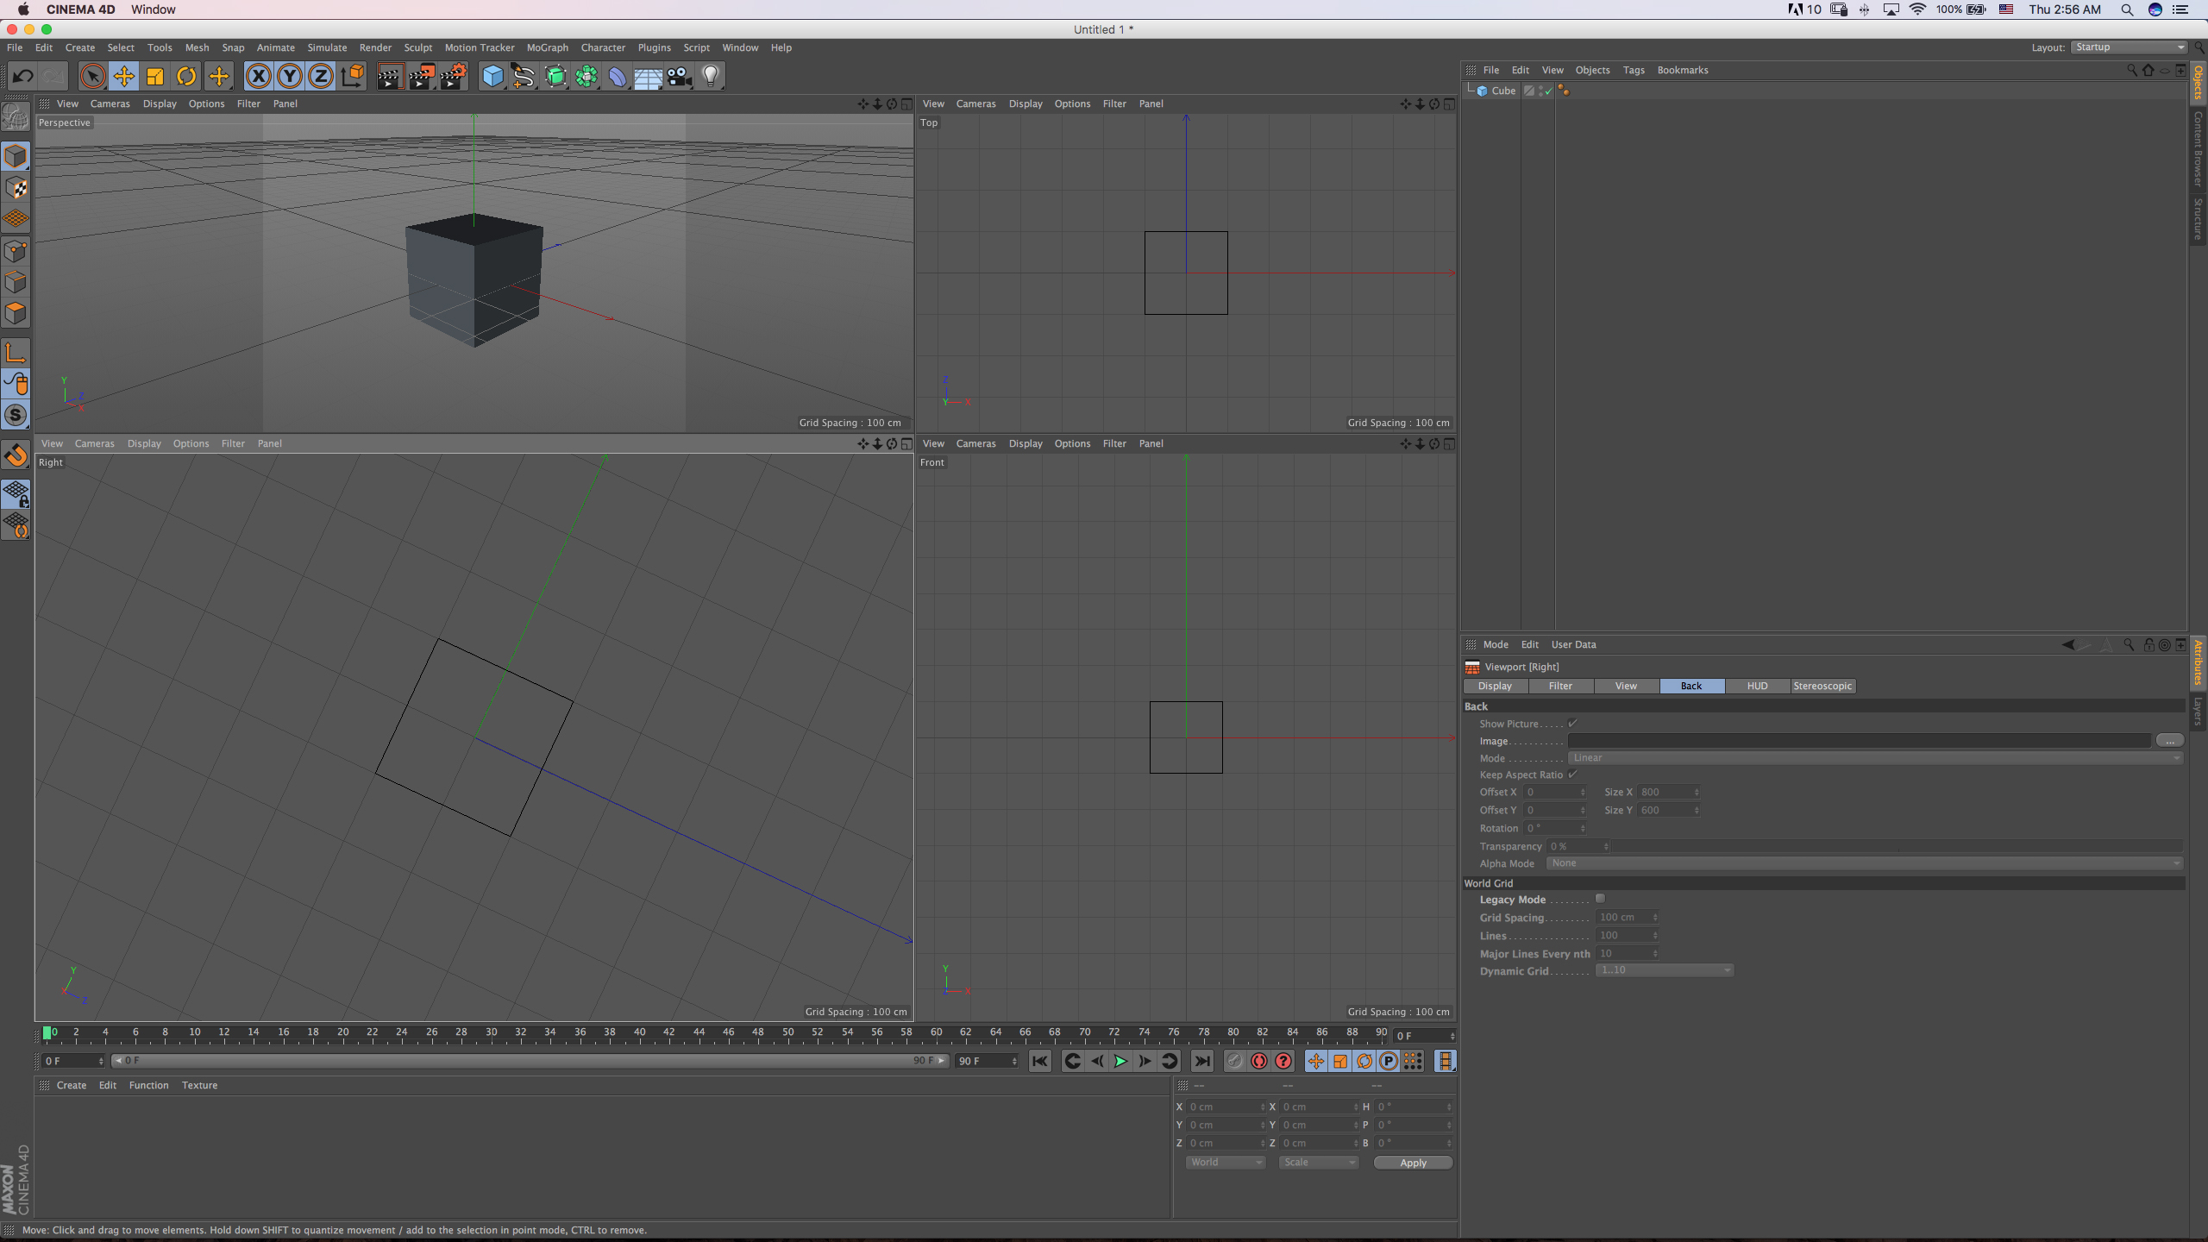Click the Viewport Solo S icon
2208x1242 pixels.
pyautogui.click(x=16, y=415)
